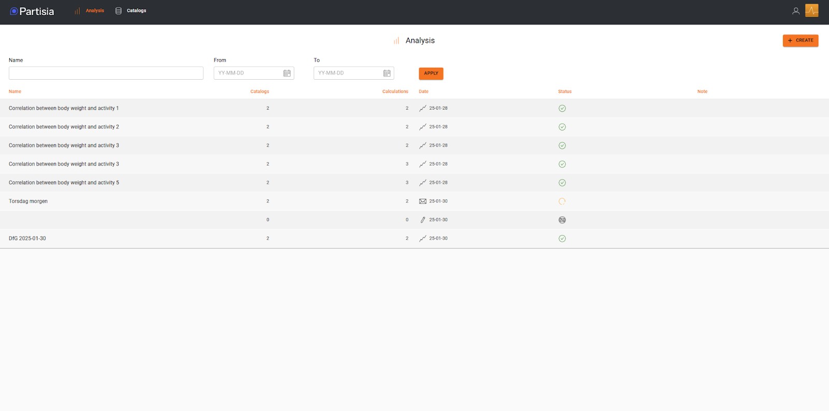This screenshot has width=829, height=411.
Task: Click the pencil draft icon in the unnamed row
Action: click(423, 220)
